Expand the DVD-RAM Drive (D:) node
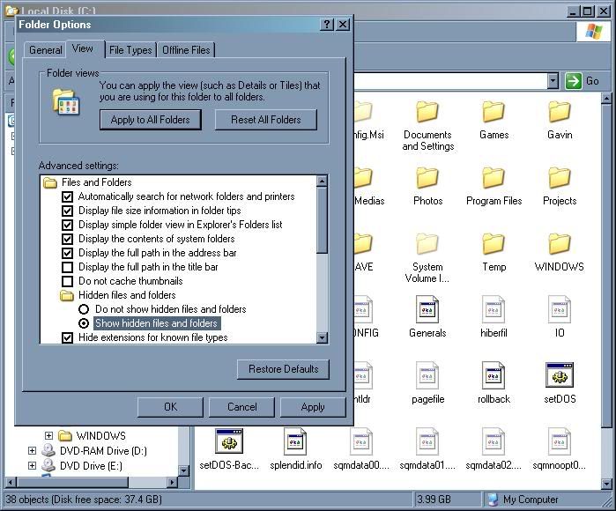 coord(33,450)
